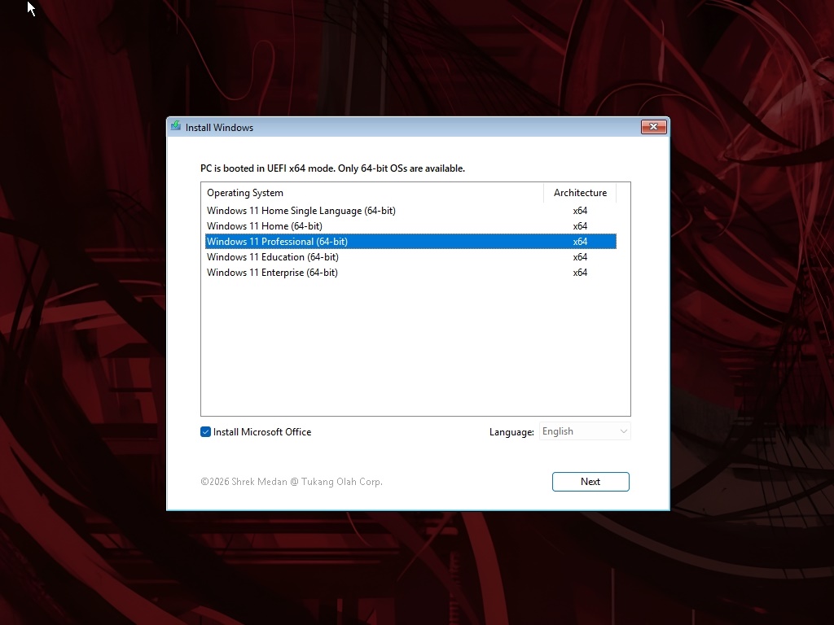The height and width of the screenshot is (625, 834).
Task: Open the Language dropdown
Action: pos(585,431)
